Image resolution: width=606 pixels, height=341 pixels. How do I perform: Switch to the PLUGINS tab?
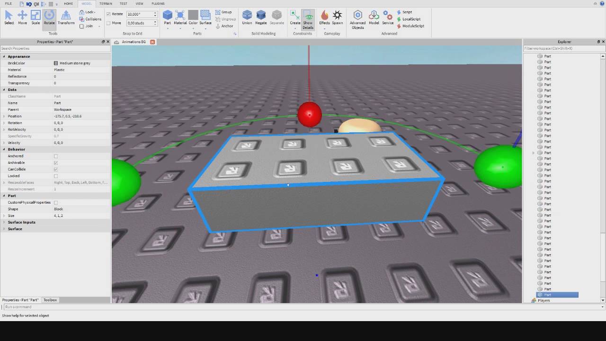click(x=158, y=4)
